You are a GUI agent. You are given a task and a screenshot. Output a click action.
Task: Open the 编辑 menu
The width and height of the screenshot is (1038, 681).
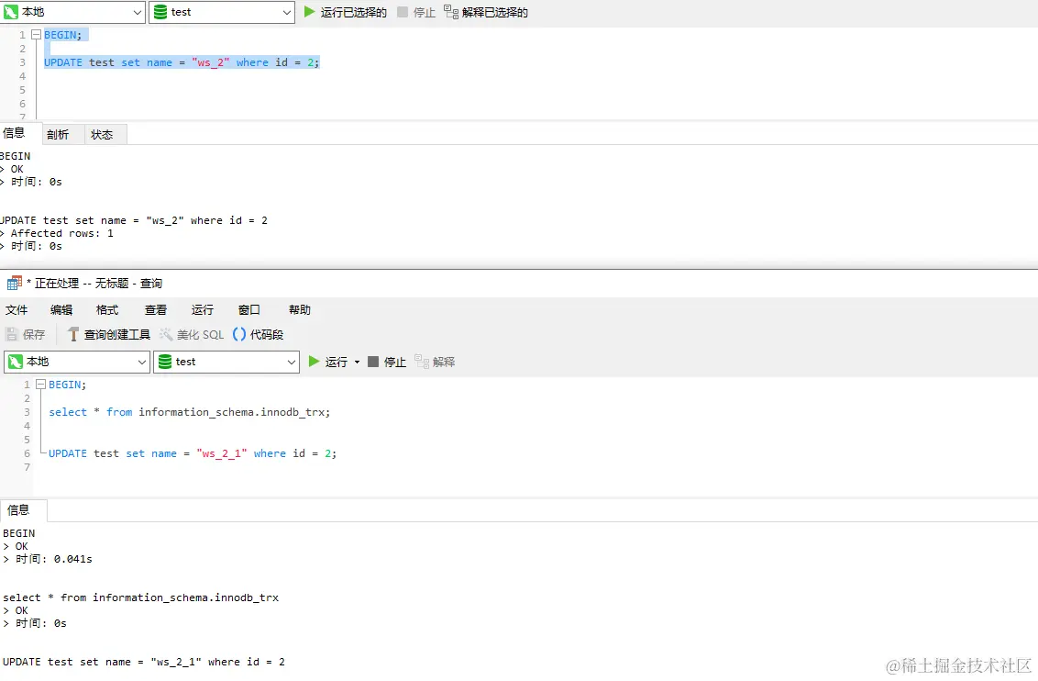[61, 310]
